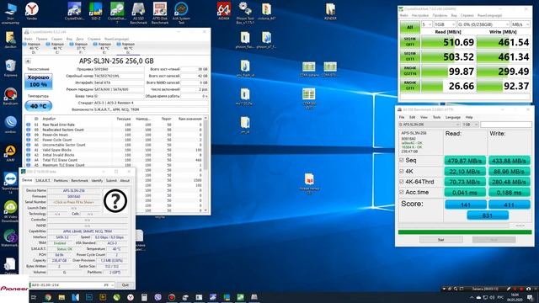Toggle the Acc.time checkbox in AS SSD
539x303 pixels.
[x=401, y=192]
